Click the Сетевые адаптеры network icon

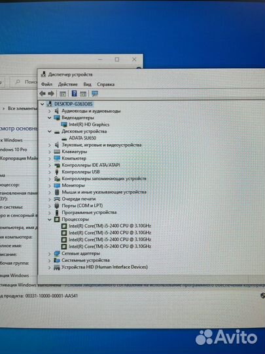pyautogui.click(x=57, y=253)
